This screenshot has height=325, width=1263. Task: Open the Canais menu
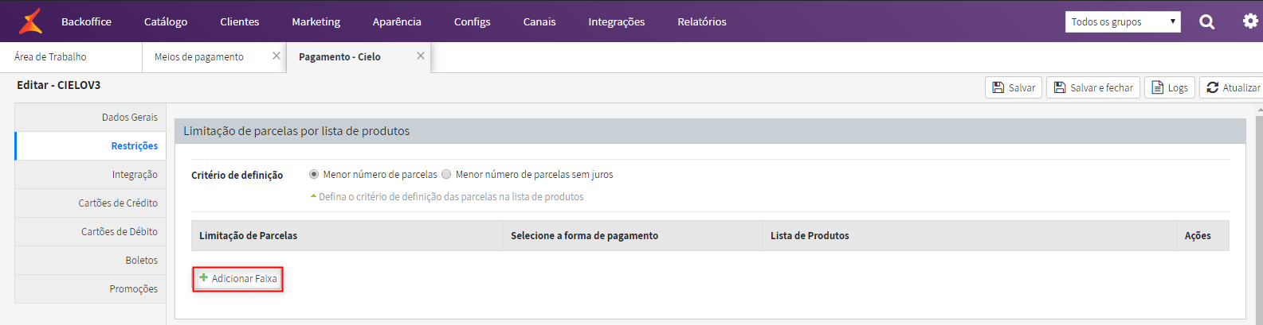pos(539,21)
